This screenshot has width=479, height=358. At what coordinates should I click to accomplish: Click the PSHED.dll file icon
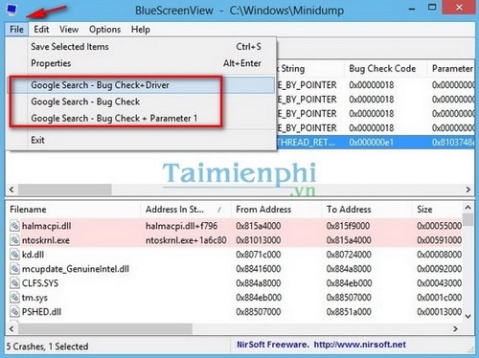14,312
